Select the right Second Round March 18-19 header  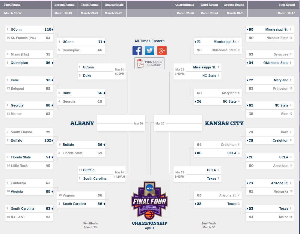[234, 9]
